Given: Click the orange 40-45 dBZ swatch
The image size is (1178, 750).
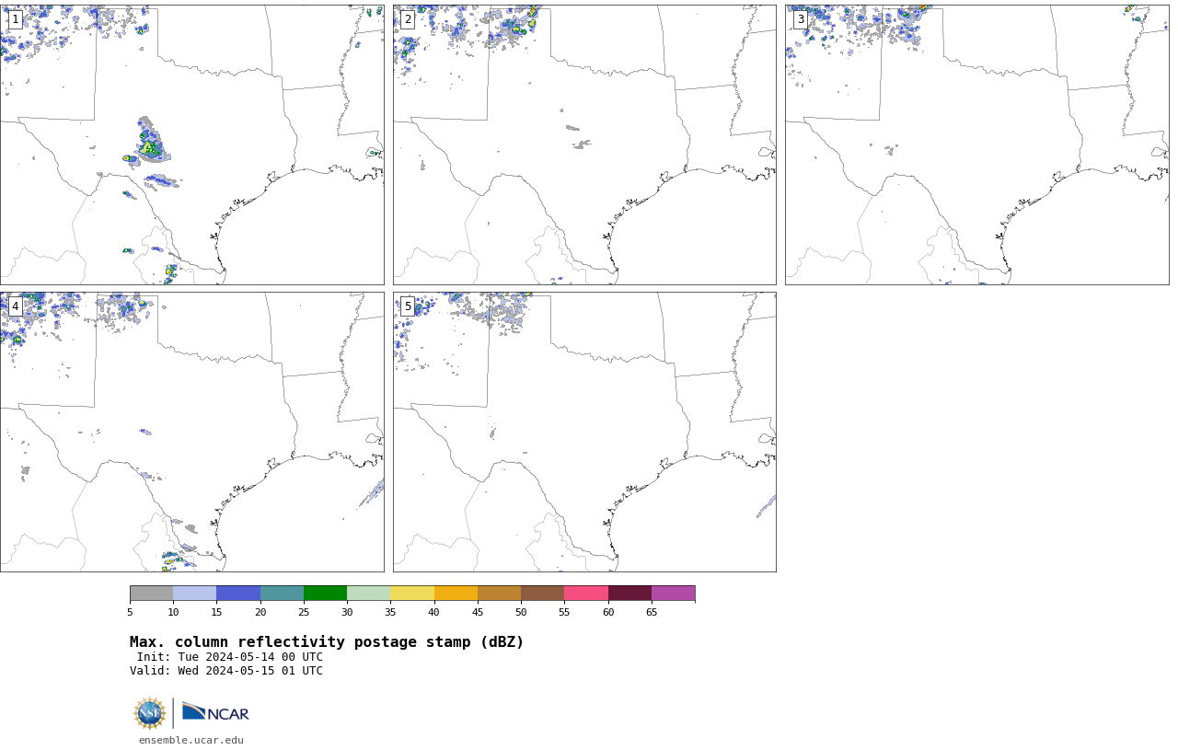Looking at the screenshot, I should (456, 593).
